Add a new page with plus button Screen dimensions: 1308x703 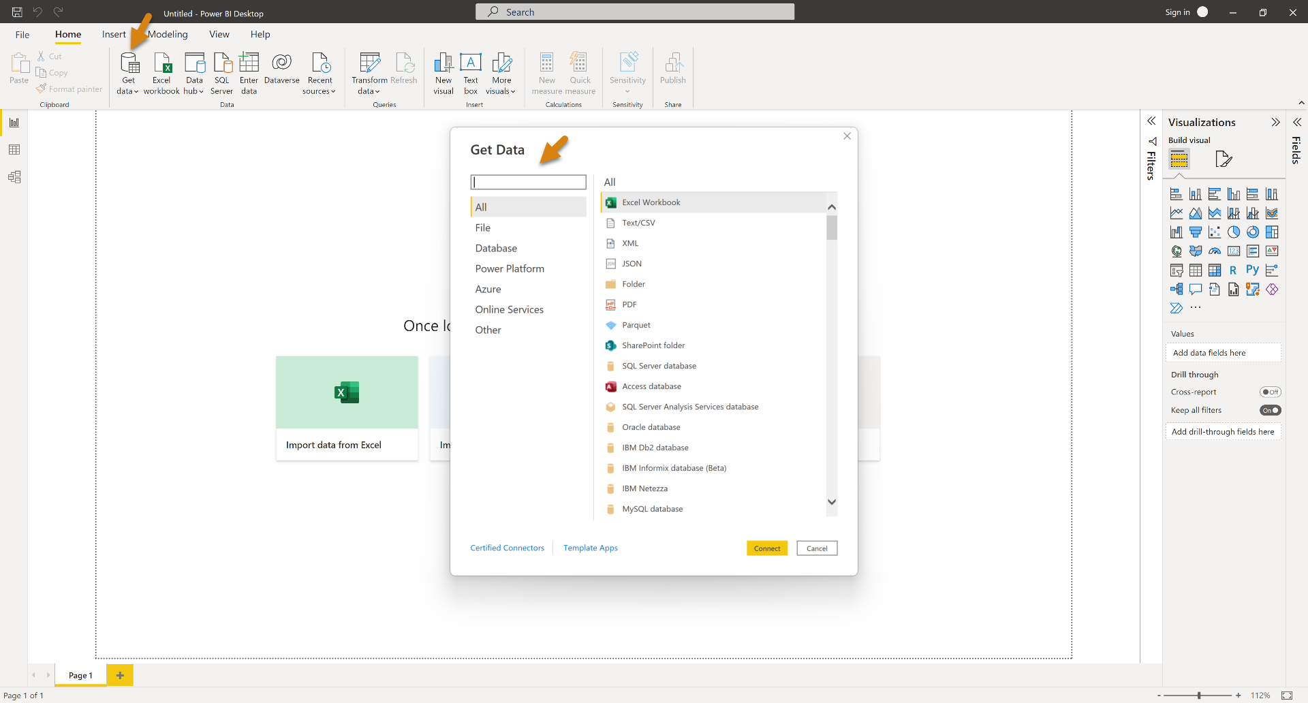tap(120, 676)
